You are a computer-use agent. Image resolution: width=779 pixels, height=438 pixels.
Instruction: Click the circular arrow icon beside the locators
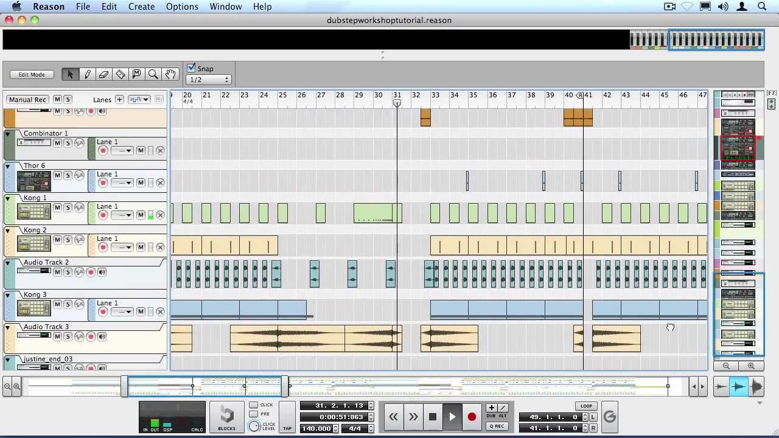click(x=610, y=417)
